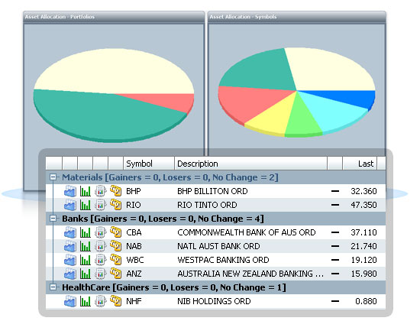Open the area chart icon for NAB
The image size is (420, 334).
click(70, 247)
